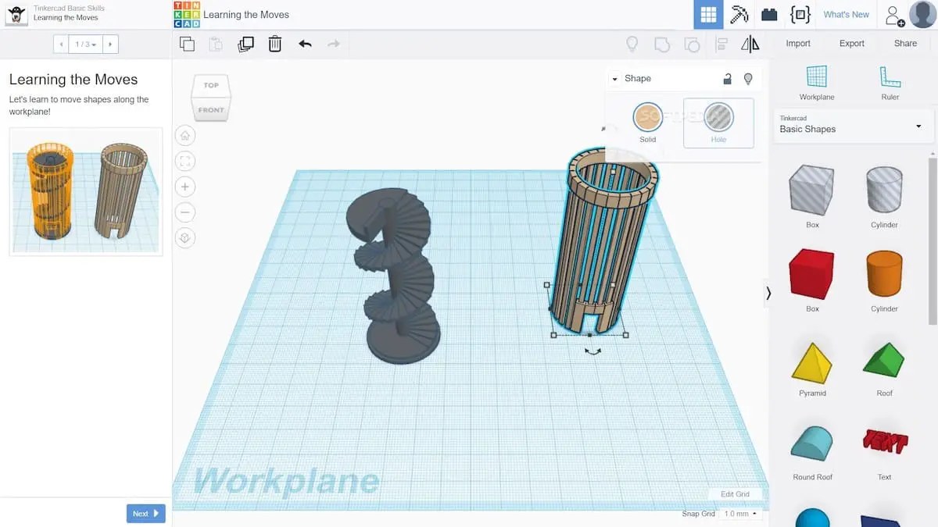Undo the last action
Image resolution: width=938 pixels, height=527 pixels.
(305, 44)
